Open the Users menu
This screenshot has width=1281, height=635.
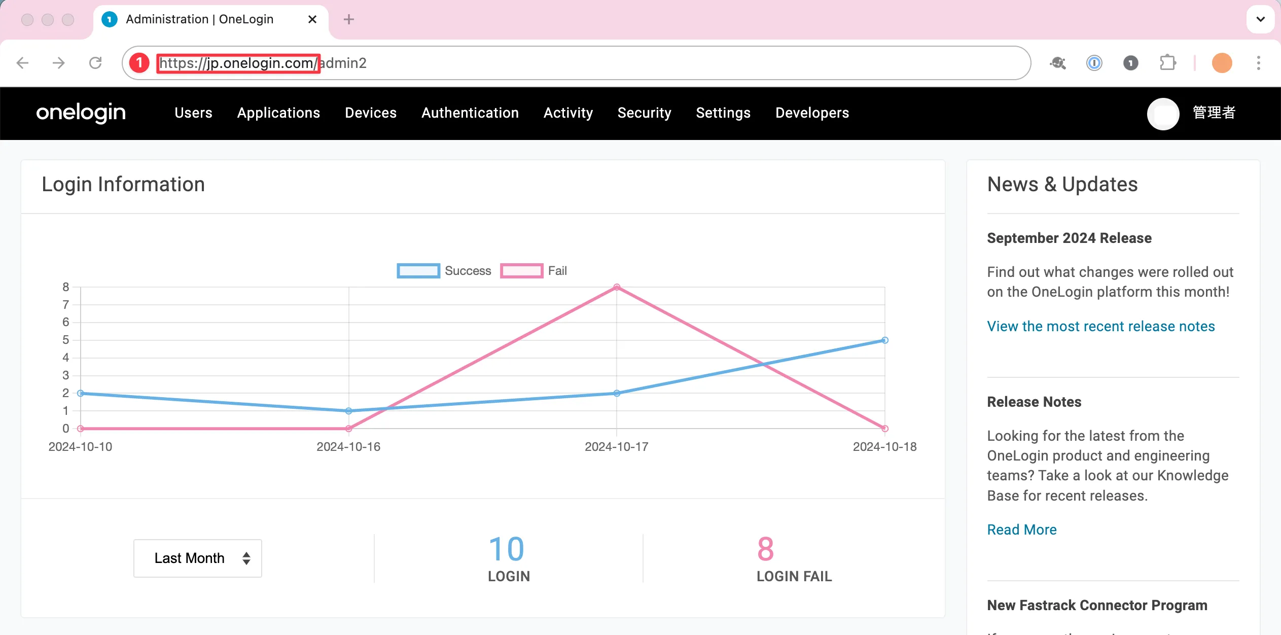pos(193,113)
